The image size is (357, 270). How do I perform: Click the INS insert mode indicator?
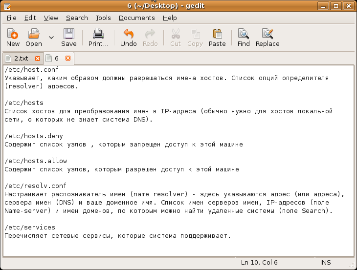tap(325, 263)
